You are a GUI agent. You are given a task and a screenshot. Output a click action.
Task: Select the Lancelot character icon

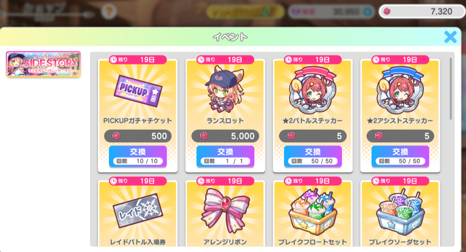225,89
